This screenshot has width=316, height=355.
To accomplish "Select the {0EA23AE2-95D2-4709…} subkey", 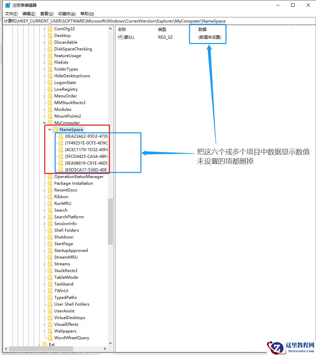I will (x=84, y=136).
